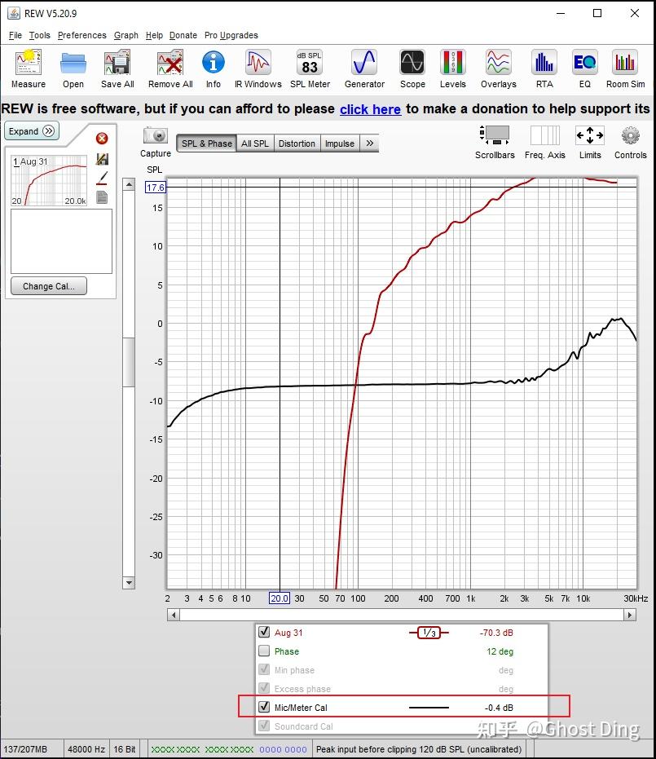
Task: Open the Preferences menu
Action: 81,35
